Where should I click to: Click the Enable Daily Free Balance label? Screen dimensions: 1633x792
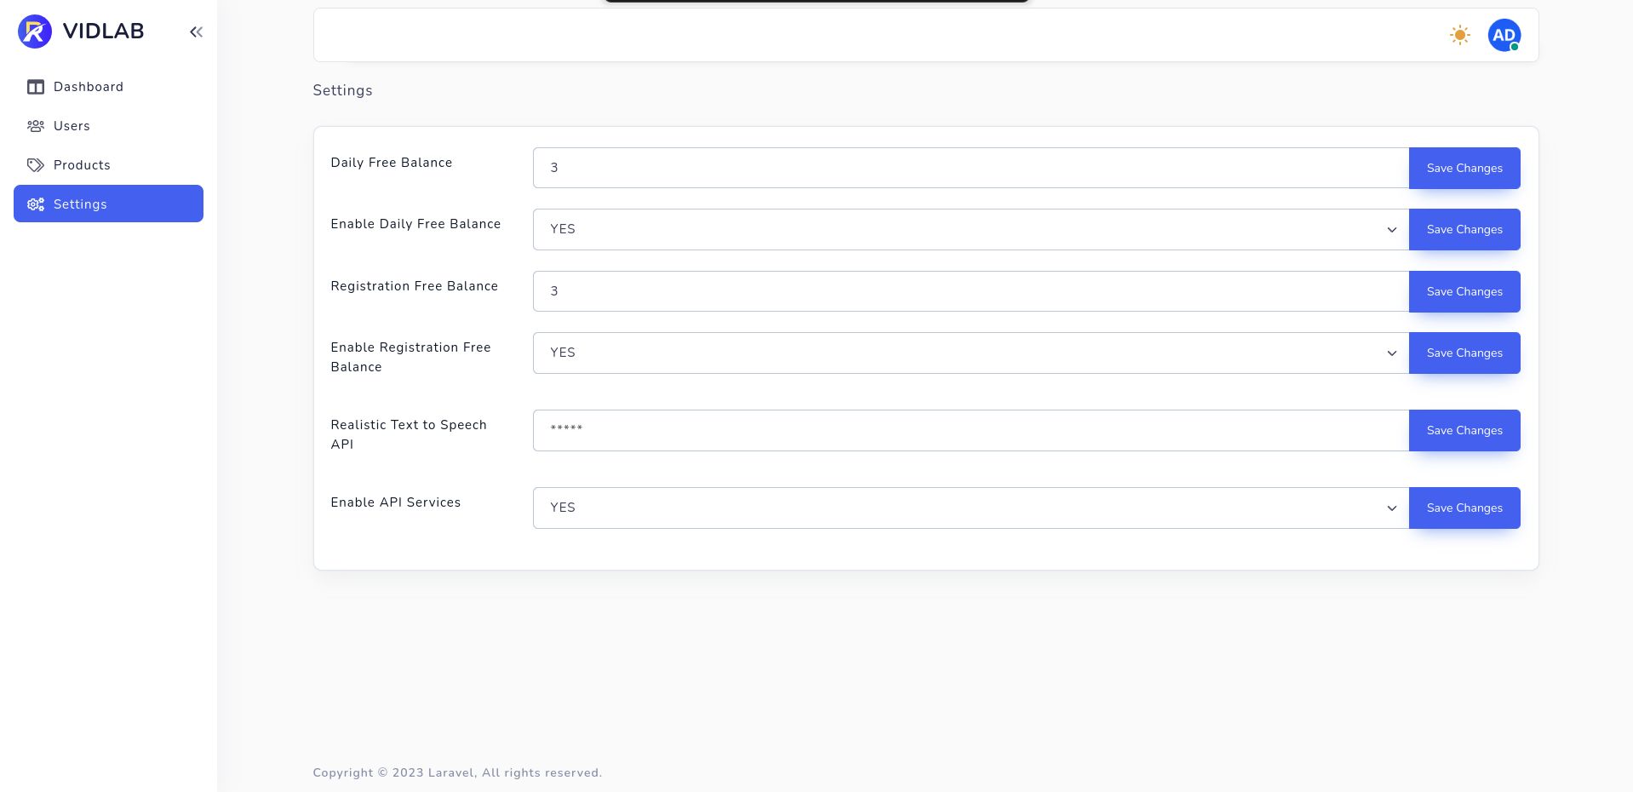point(415,224)
